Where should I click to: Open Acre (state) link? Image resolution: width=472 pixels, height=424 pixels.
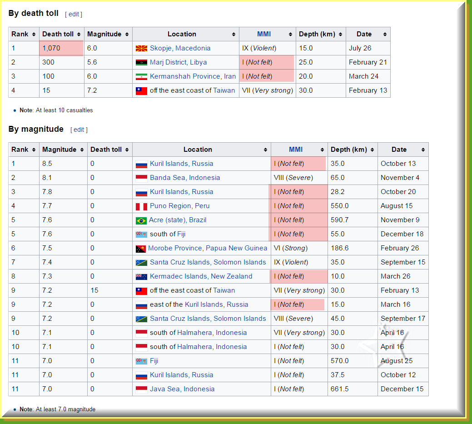(x=167, y=220)
